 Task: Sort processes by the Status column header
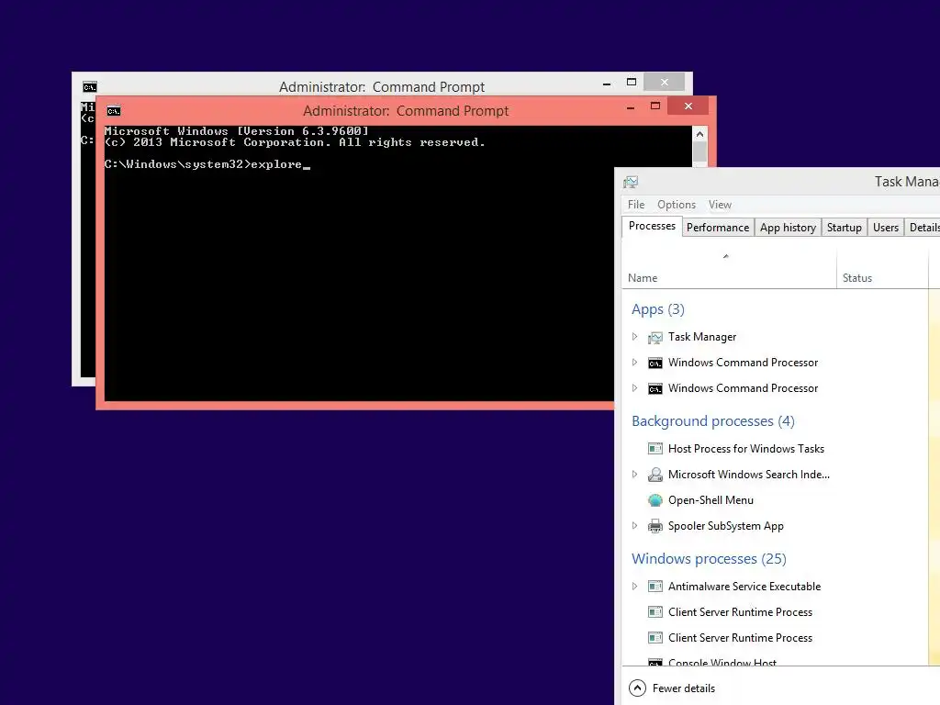tap(882, 269)
